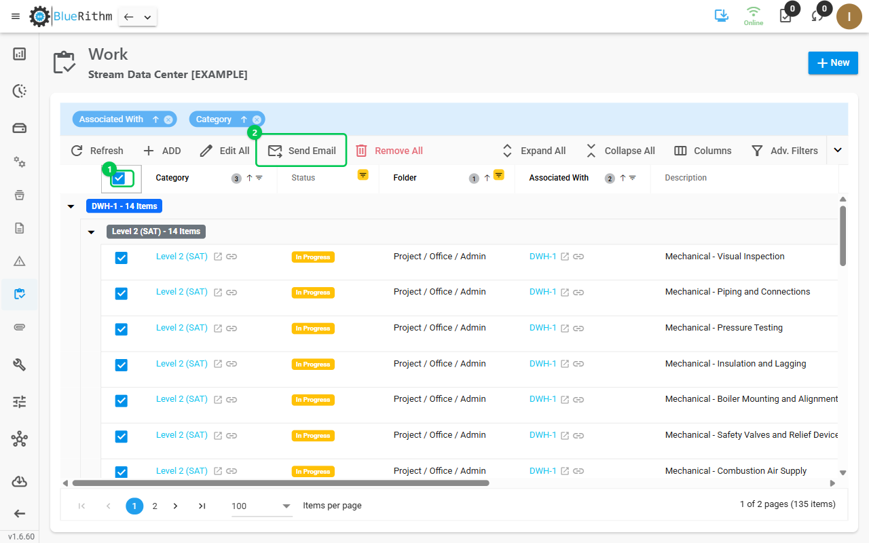This screenshot has height=543, width=869.
Task: Open history chevron next to back arrow
Action: [x=147, y=17]
